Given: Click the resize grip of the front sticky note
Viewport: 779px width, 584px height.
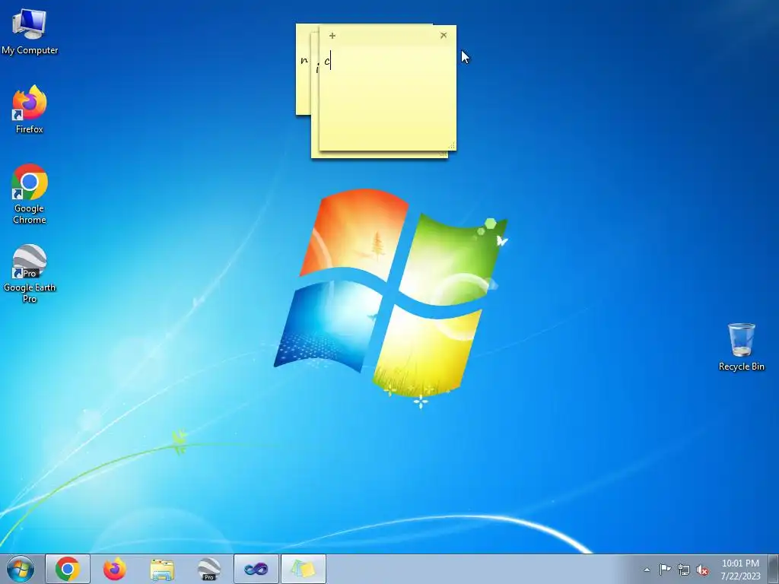Looking at the screenshot, I should [x=452, y=146].
